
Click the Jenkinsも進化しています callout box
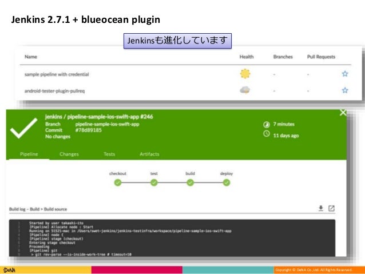(x=177, y=41)
